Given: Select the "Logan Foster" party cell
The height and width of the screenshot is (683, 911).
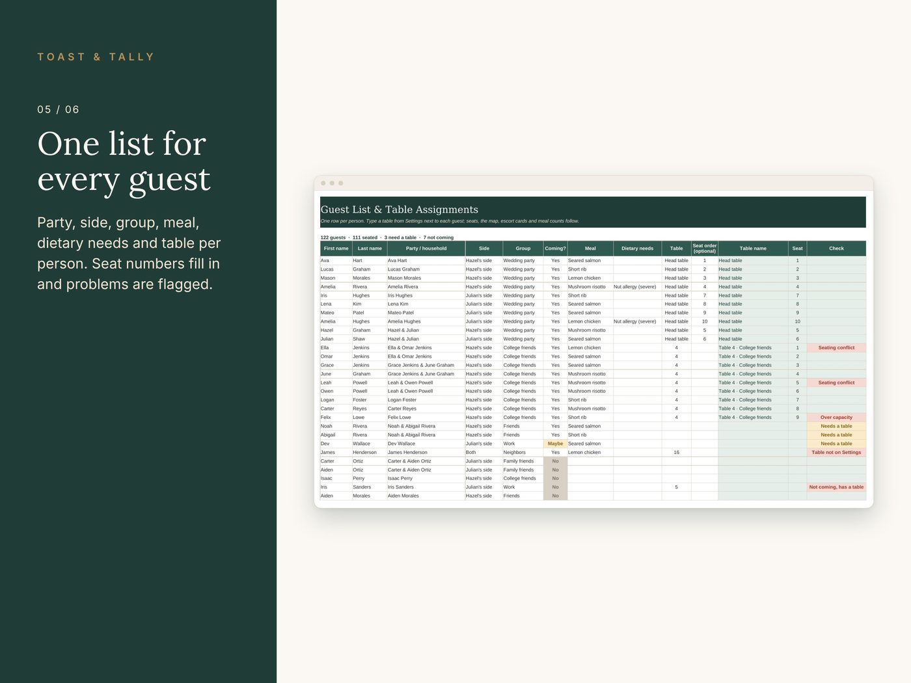Looking at the screenshot, I should point(426,400).
